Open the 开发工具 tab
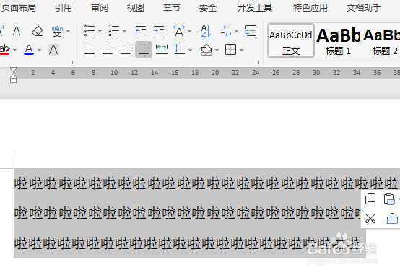This screenshot has height=275, width=400. pyautogui.click(x=255, y=8)
